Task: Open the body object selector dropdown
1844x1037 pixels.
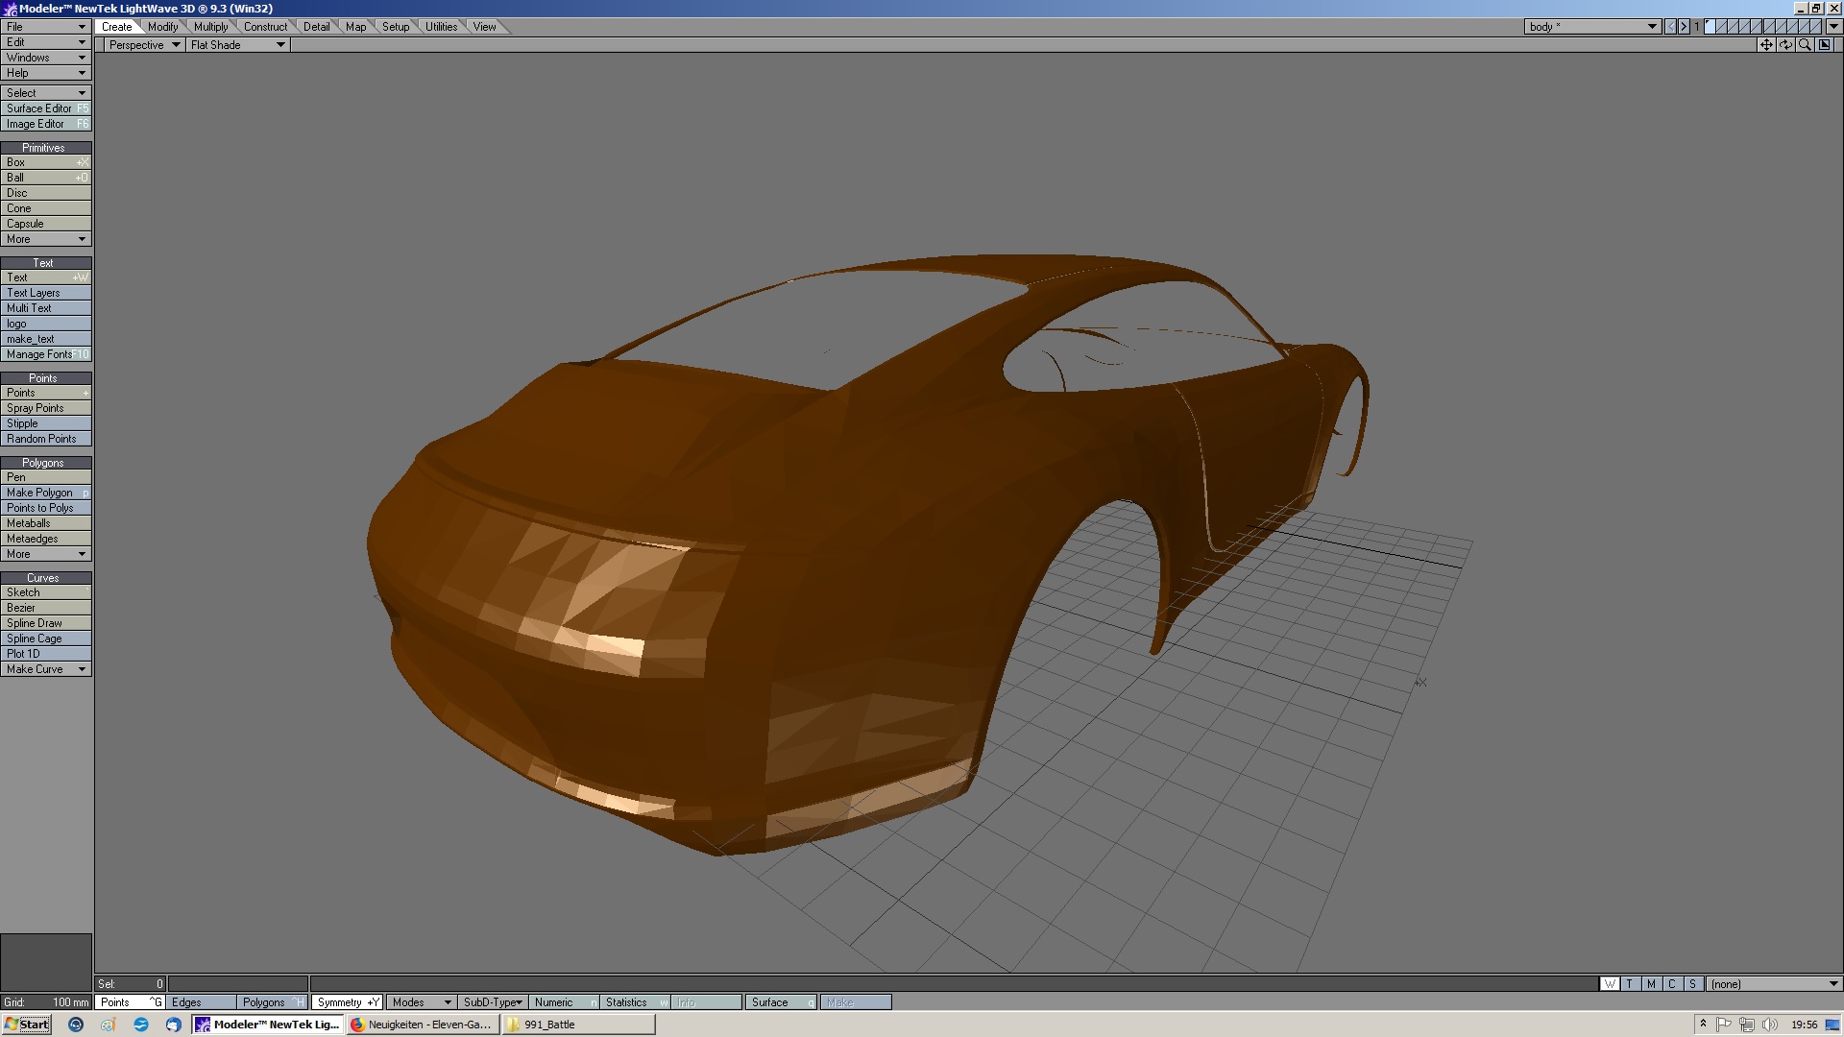Action: click(1592, 27)
